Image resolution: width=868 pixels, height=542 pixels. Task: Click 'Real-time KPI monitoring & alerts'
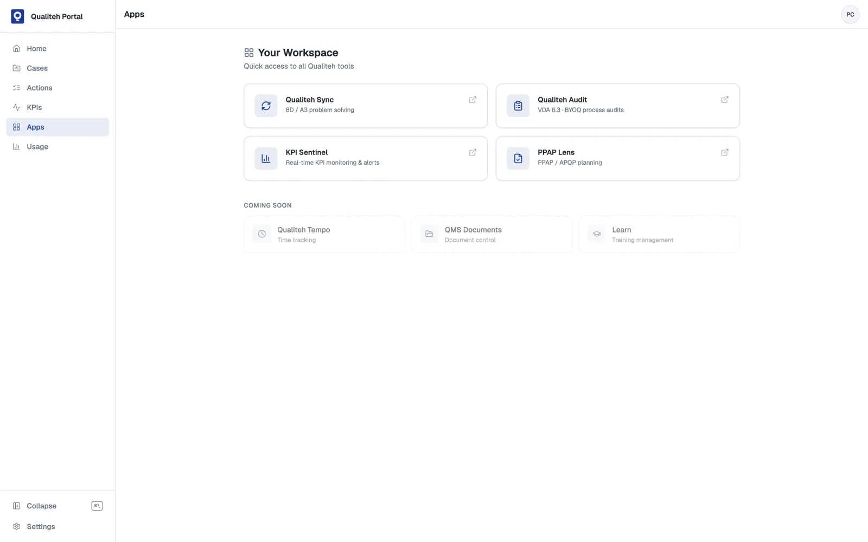coord(333,163)
